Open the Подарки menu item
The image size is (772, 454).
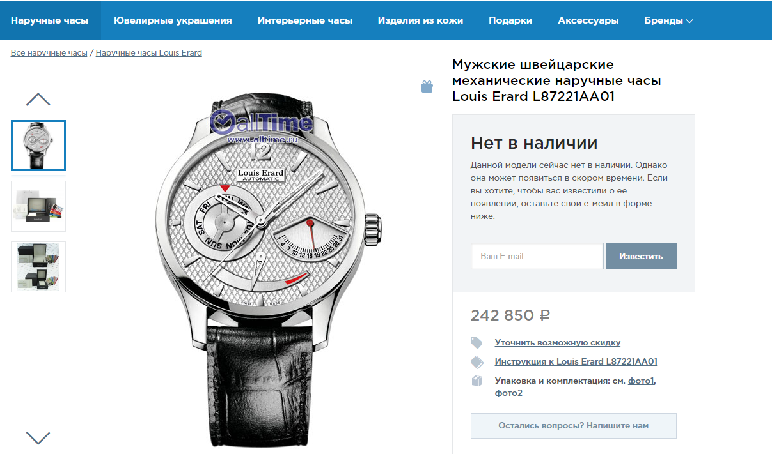510,20
